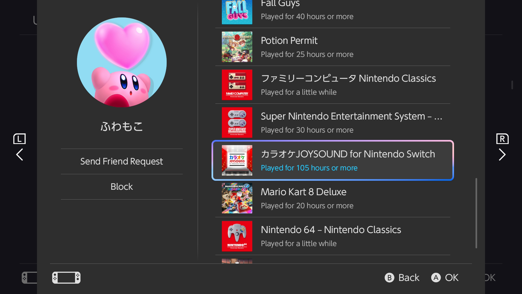Select Mario Kart 8 Deluxe title text
The image size is (522, 294).
(x=303, y=192)
